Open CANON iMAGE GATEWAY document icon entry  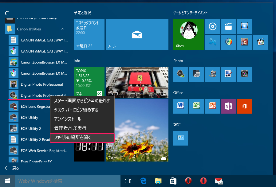tap(39, 40)
